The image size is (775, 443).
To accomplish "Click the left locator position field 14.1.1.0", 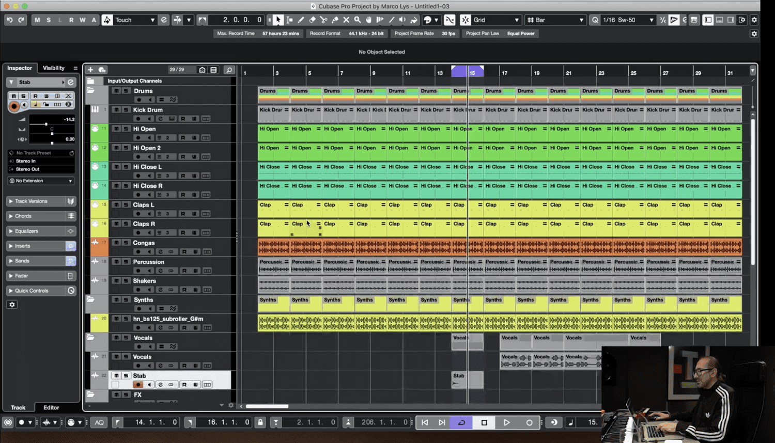I will click(151, 422).
